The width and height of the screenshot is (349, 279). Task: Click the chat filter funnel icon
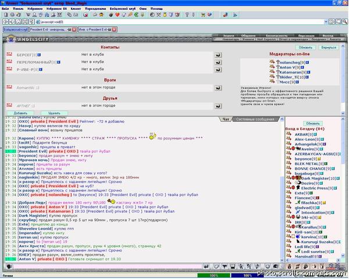pyautogui.click(x=225, y=266)
